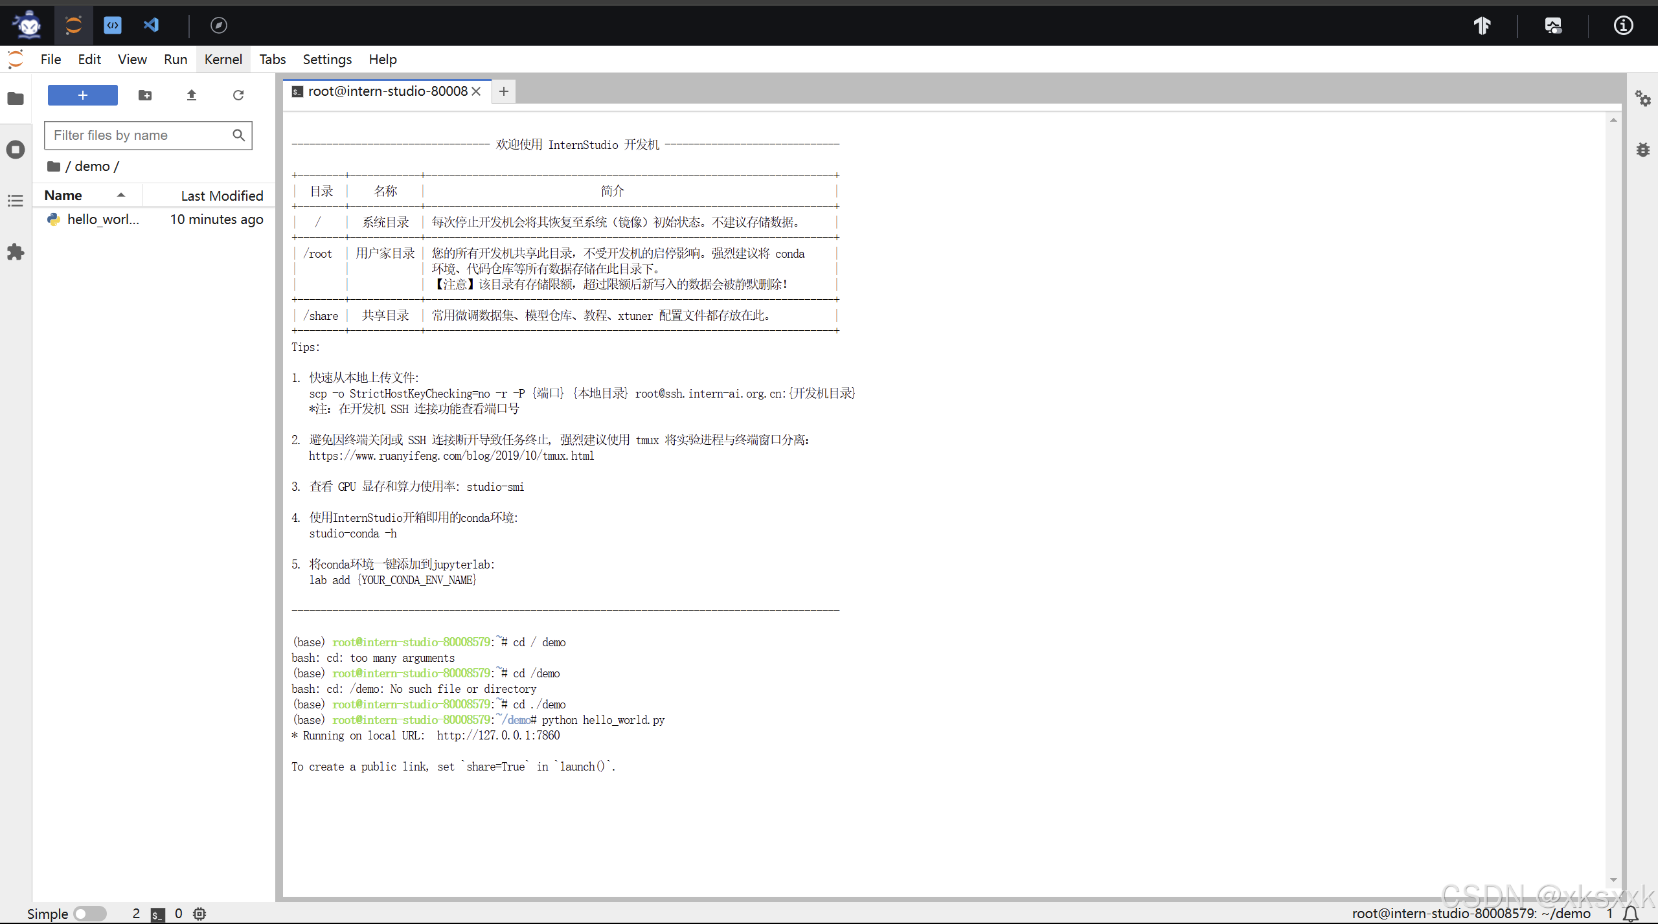Open a new tab with plus button
Image resolution: width=1658 pixels, height=924 pixels.
point(503,91)
